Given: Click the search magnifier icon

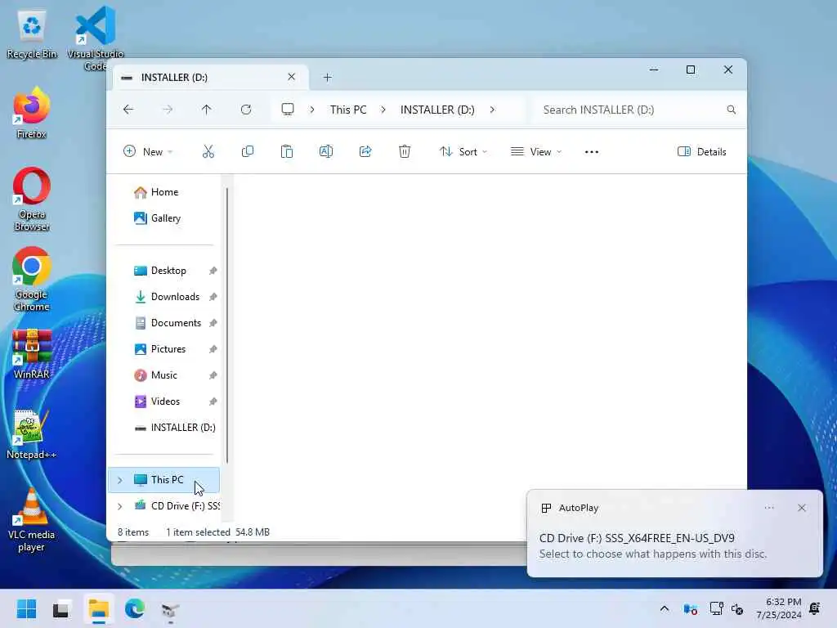Looking at the screenshot, I should 732,110.
